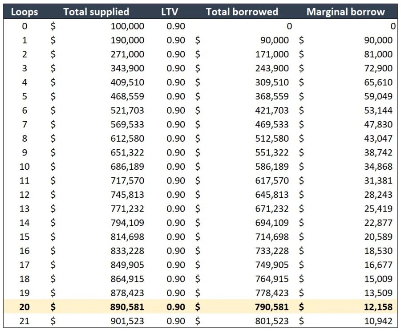401x331 pixels.
Task: Select the 100,000 initial supply cell
Action: coord(127,26)
